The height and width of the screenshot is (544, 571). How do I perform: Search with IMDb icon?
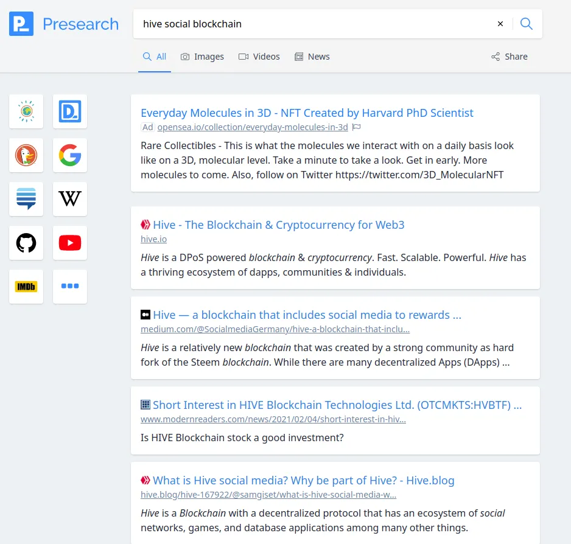tap(26, 287)
